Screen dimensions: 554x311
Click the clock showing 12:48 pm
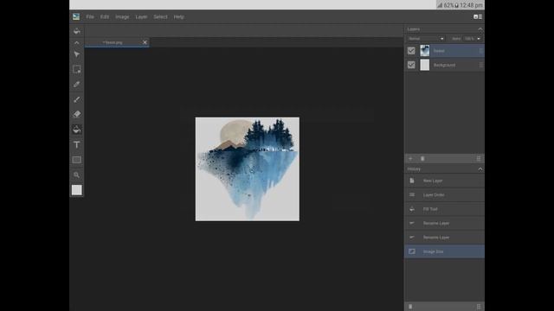(x=471, y=5)
